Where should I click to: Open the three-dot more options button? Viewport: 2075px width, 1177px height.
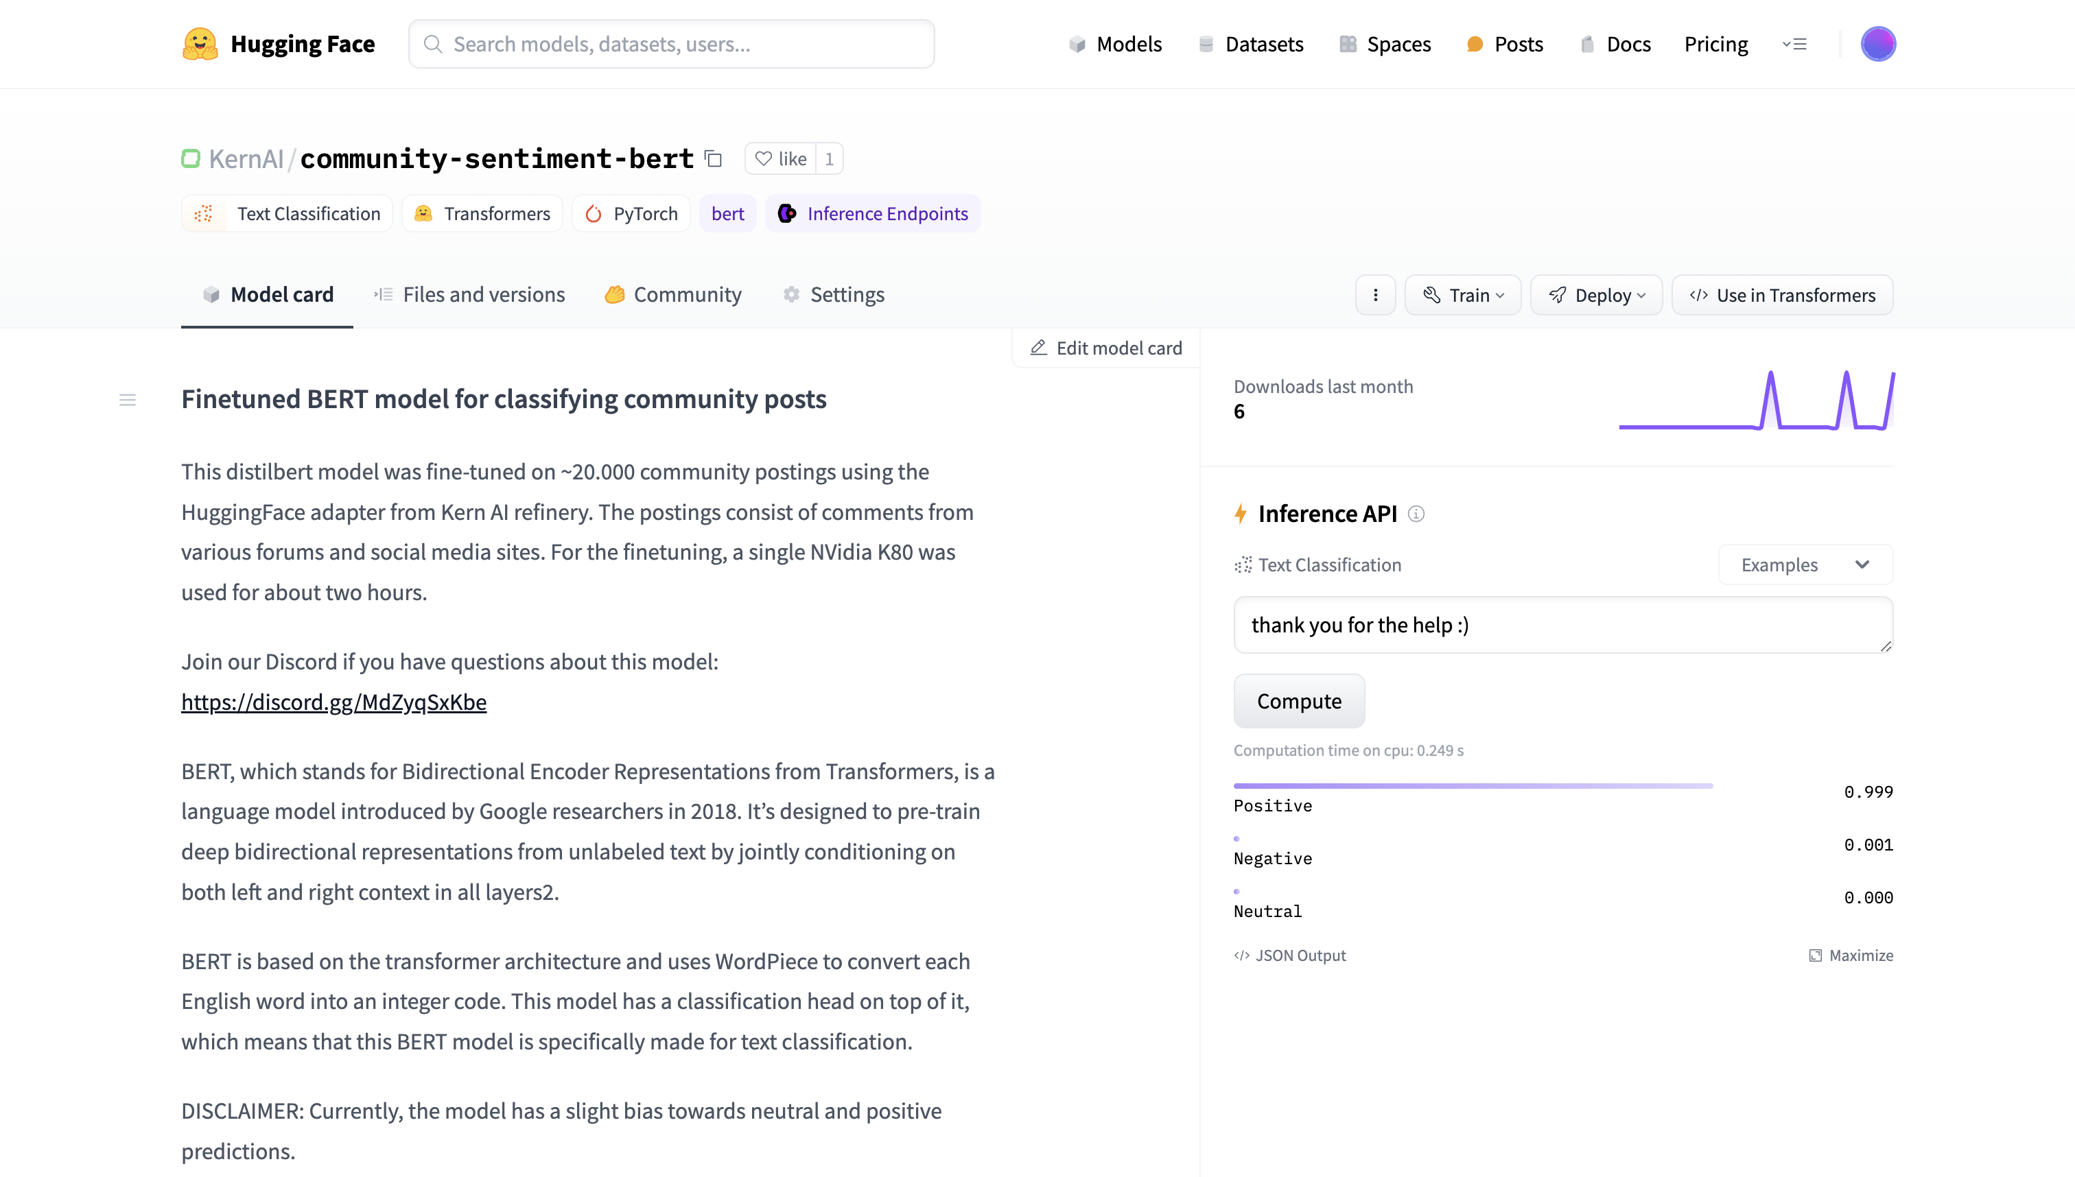pos(1376,295)
